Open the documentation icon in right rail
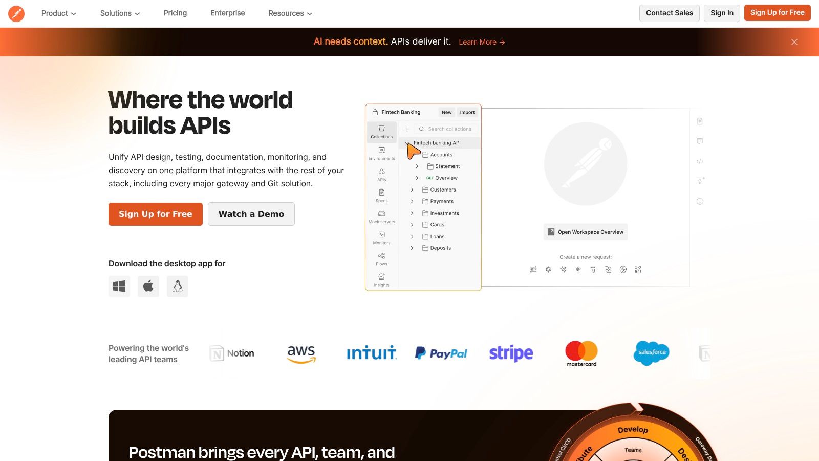This screenshot has height=461, width=819. tap(700, 121)
